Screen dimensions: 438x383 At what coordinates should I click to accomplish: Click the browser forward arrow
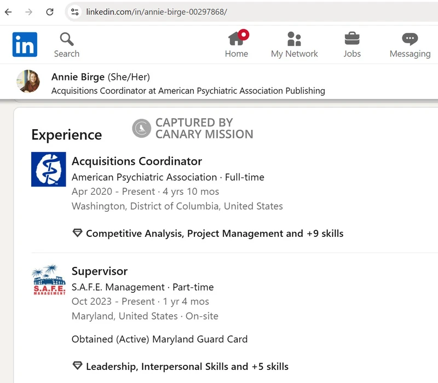[x=29, y=12]
